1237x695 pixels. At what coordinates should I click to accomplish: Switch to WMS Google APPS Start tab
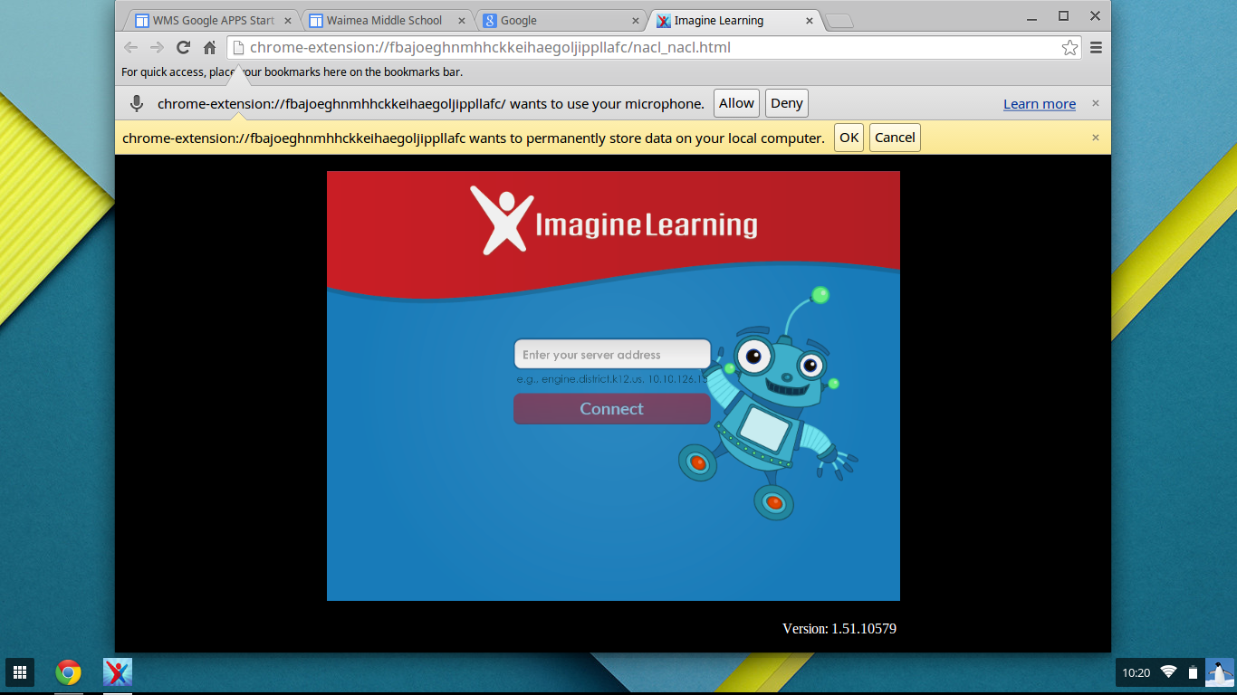[x=213, y=20]
